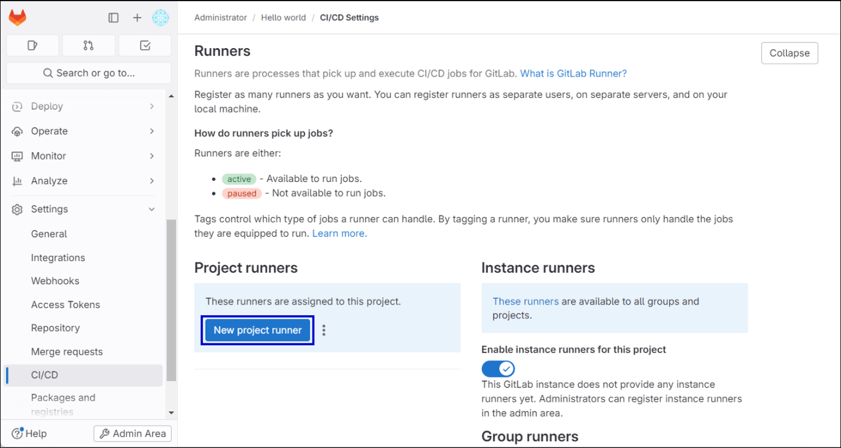Click the Instance runners heading

click(x=538, y=268)
